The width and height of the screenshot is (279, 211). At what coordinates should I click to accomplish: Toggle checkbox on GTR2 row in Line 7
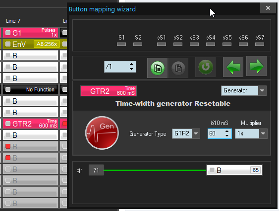point(8,124)
